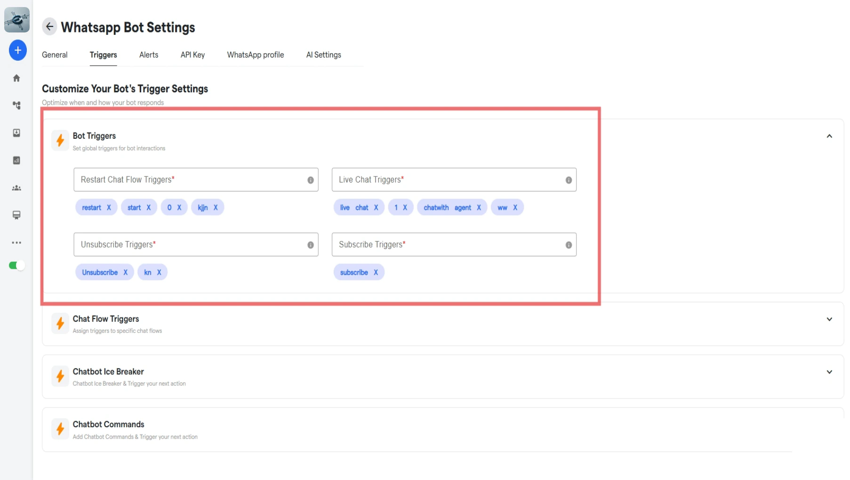Open the Home icon in sidebar

(16, 78)
